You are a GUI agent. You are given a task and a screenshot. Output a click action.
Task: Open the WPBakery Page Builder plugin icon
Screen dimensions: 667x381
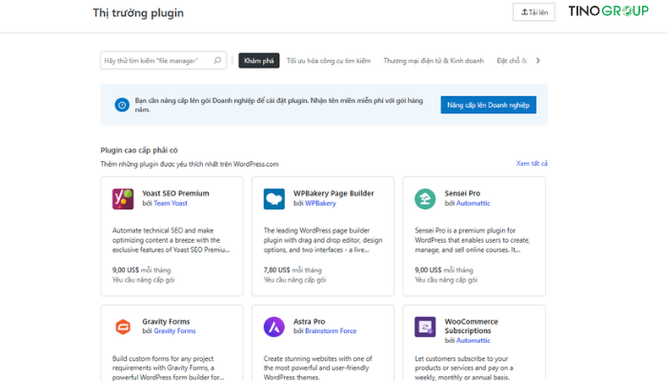coord(274,199)
